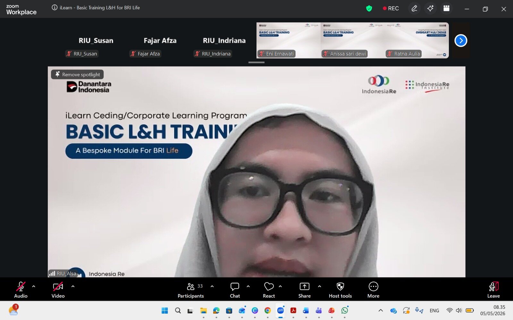The image size is (513, 320).
Task: Select Ratna Aulia video thumbnail
Action: [x=417, y=40]
